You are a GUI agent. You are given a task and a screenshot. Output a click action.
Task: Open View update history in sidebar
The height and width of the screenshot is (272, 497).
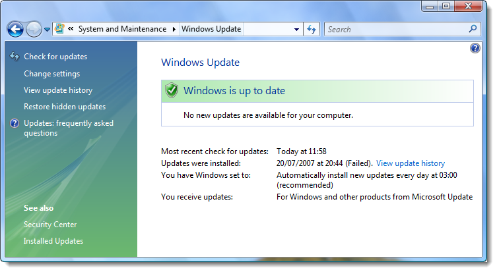click(58, 90)
